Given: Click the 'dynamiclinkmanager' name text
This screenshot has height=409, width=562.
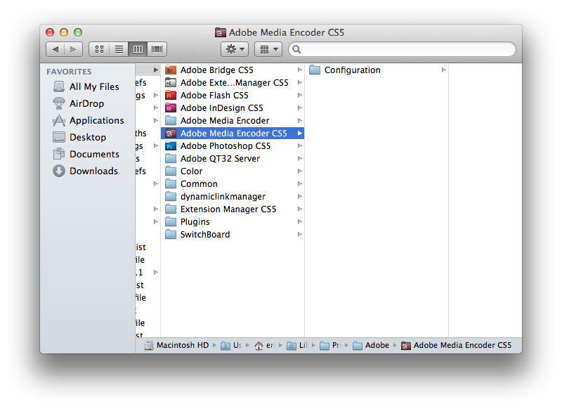Looking at the screenshot, I should pos(223,197).
